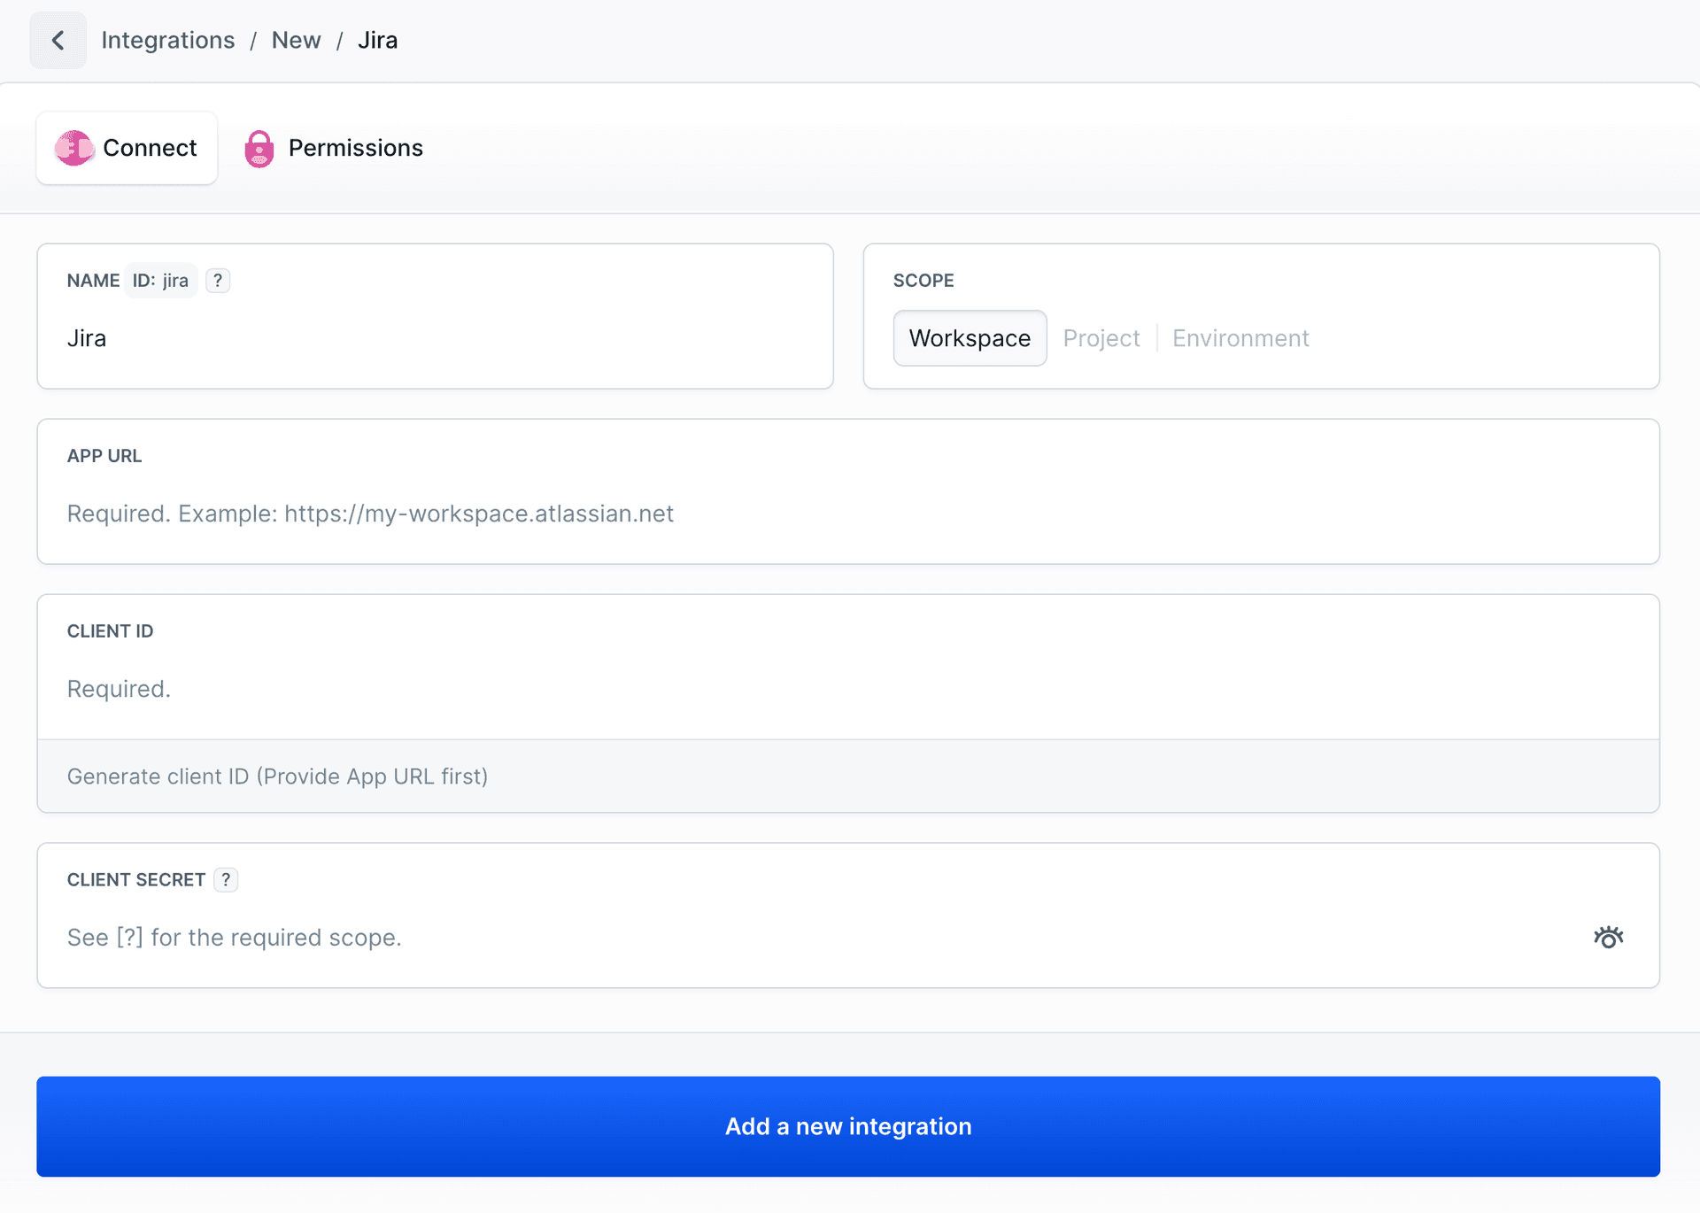This screenshot has width=1700, height=1213.
Task: Click the pink lock icon beside Permissions
Action: pos(259,148)
